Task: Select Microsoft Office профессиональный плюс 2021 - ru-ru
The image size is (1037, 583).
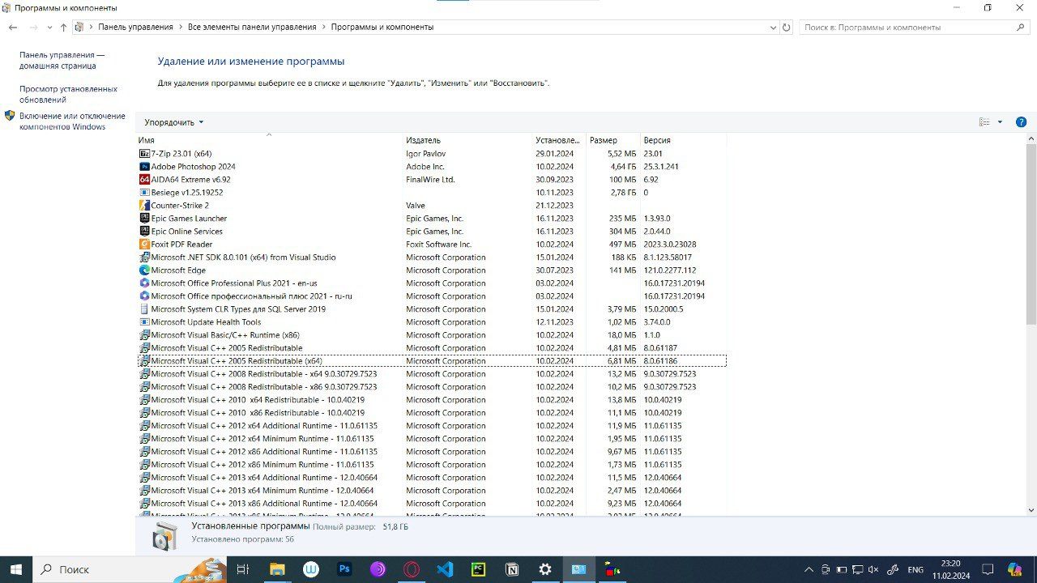Action: point(432,296)
